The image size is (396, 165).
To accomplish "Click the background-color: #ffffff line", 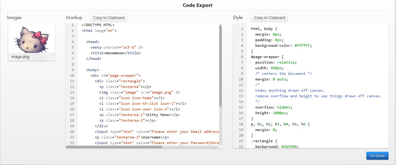I will point(283,46).
